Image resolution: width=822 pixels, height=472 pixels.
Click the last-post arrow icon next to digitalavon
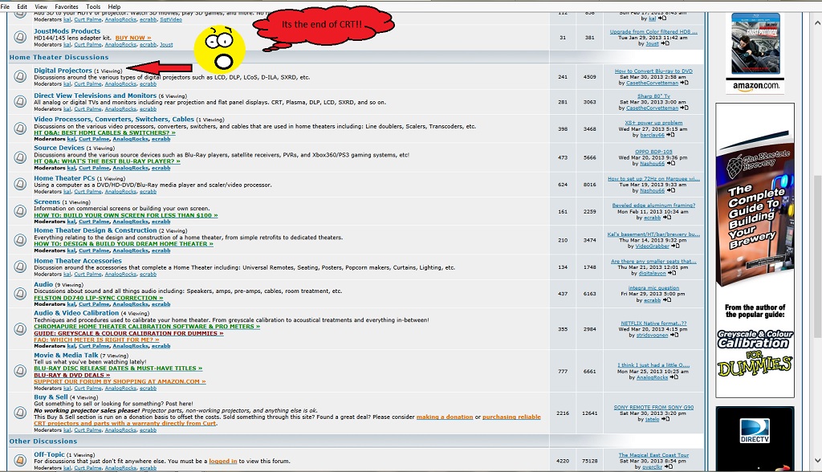coord(672,273)
